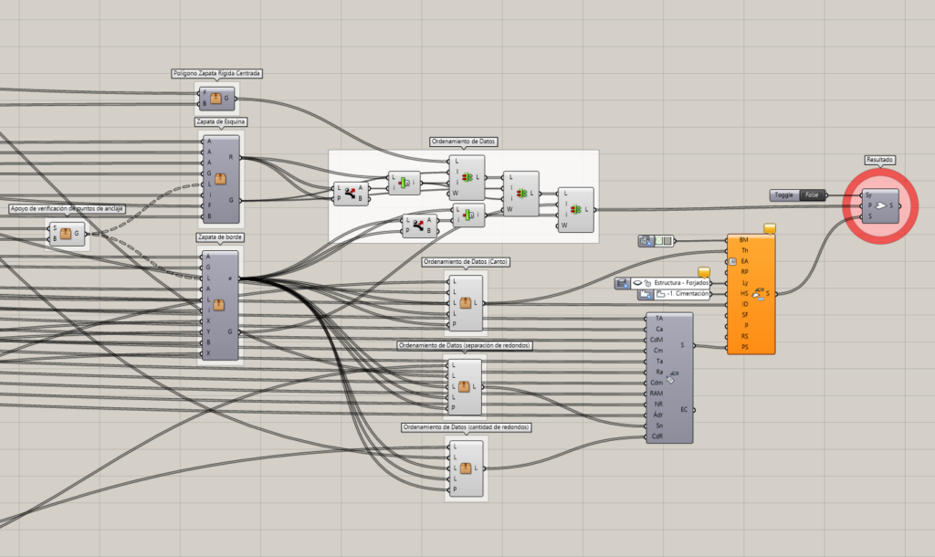
Task: Click the yellow balloon above orange component
Action: click(769, 227)
